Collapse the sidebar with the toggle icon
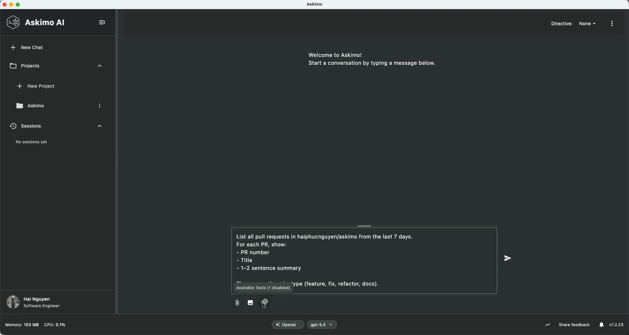The width and height of the screenshot is (629, 335). click(x=102, y=22)
